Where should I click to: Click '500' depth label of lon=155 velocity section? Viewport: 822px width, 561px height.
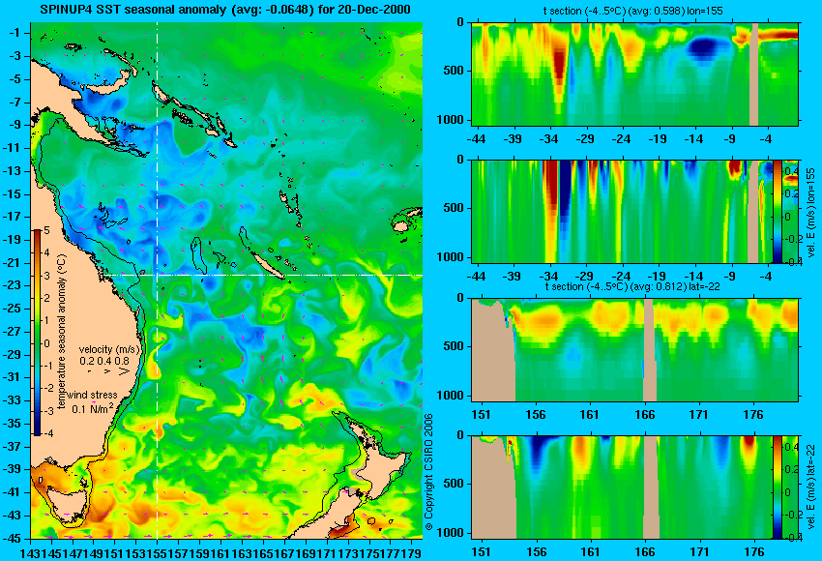(454, 208)
